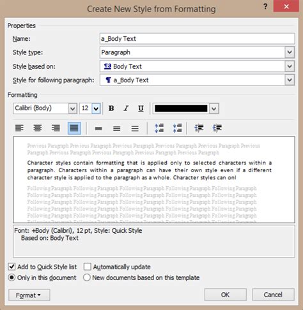
Task: Open font color dropdown arrow
Action: (x=214, y=108)
